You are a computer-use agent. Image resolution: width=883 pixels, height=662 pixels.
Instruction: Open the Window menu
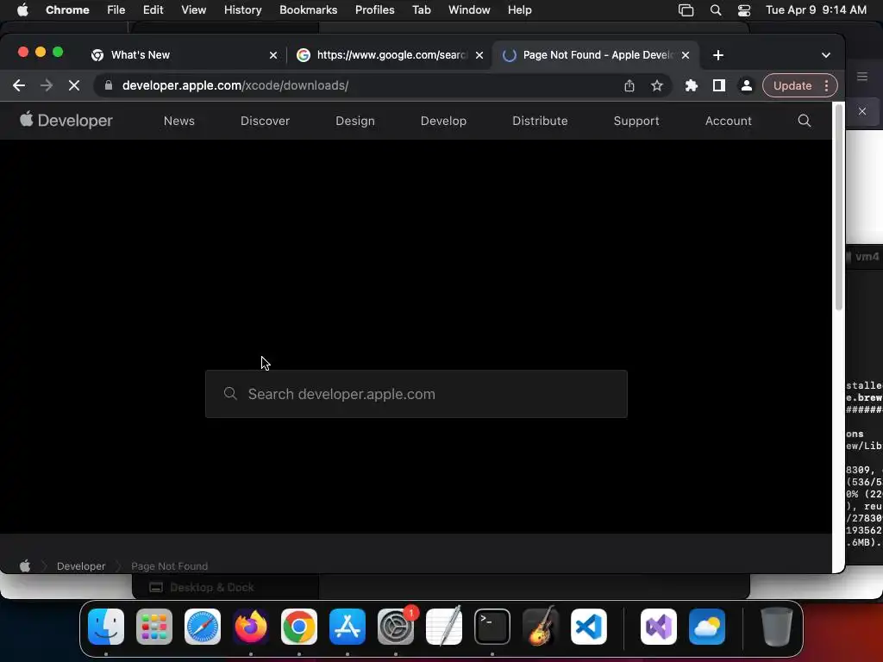(x=469, y=10)
